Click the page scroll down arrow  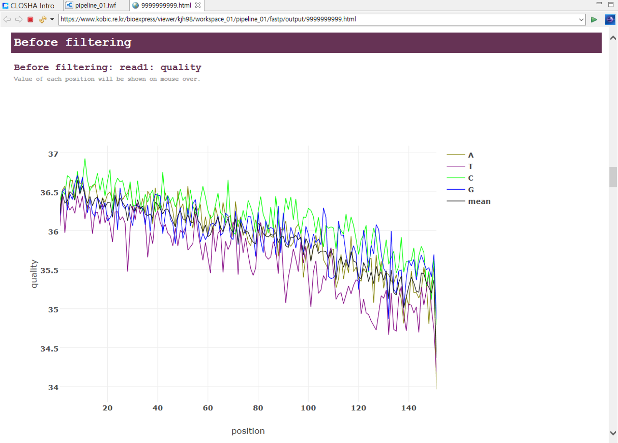pyautogui.click(x=613, y=433)
